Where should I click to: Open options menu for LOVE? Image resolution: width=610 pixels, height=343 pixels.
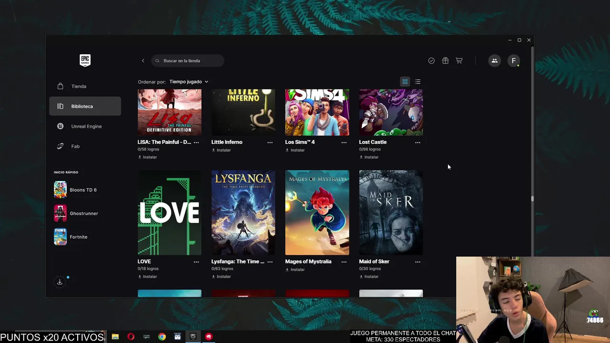196,262
